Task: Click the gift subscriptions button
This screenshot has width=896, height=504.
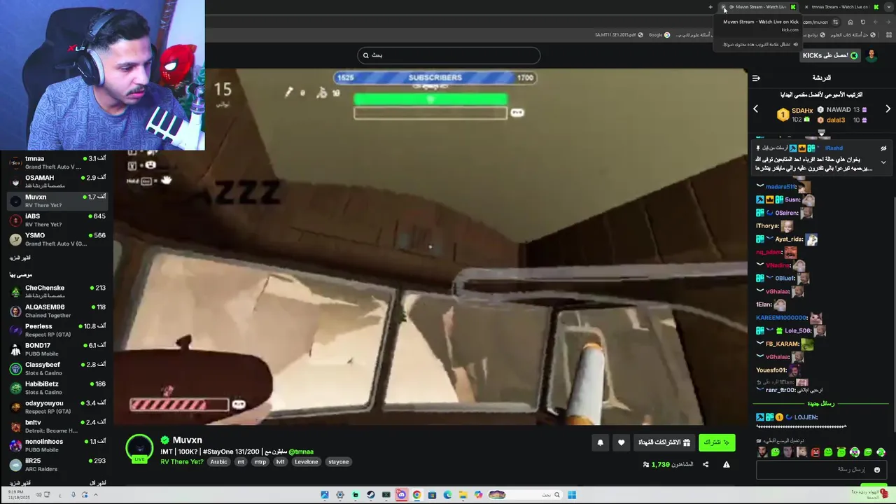Action: [x=664, y=442]
